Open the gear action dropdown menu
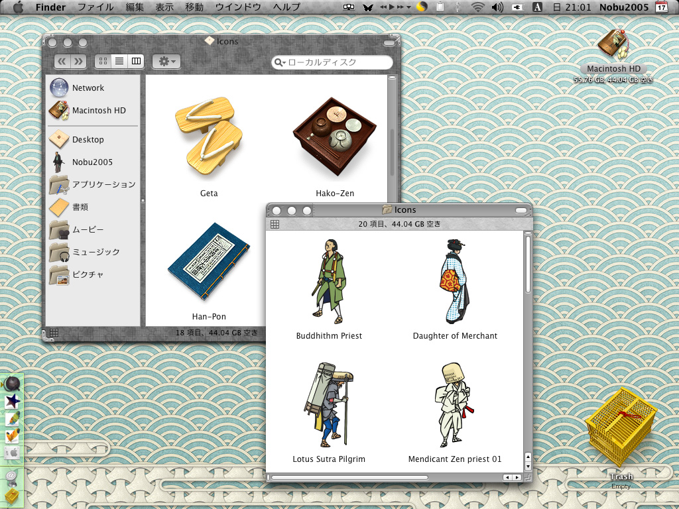The width and height of the screenshot is (679, 509). tap(166, 62)
